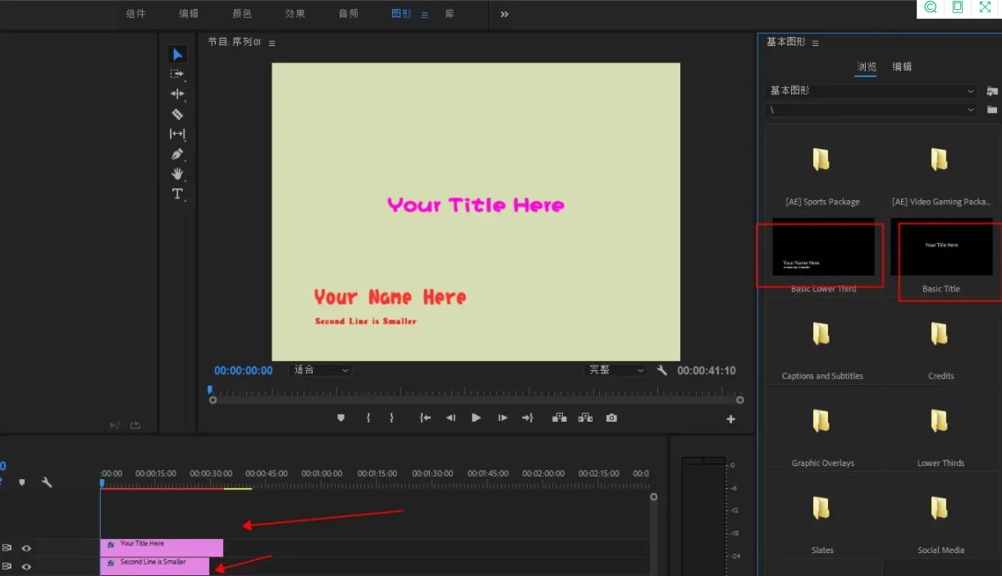This screenshot has height=576, width=1002.
Task: Select the Basic Title template thumbnail
Action: point(941,247)
